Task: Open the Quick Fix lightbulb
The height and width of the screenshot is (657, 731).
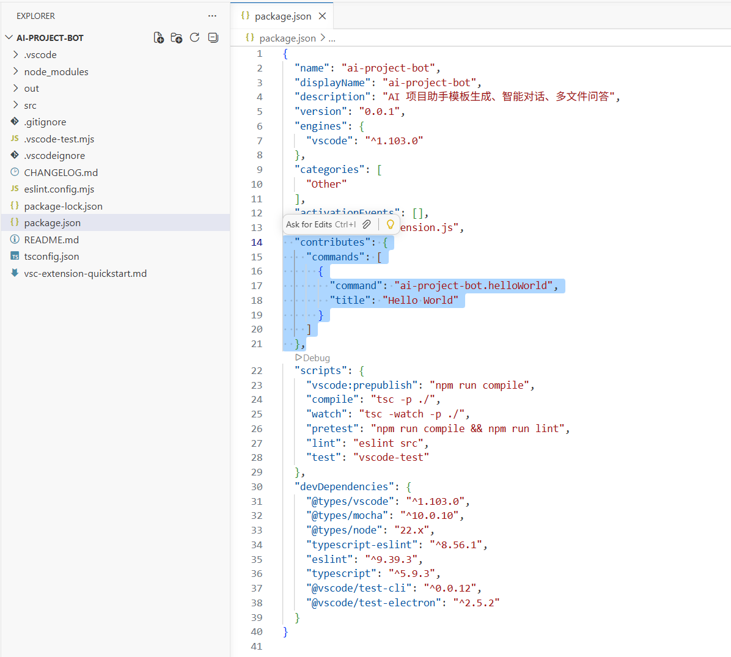Action: pyautogui.click(x=390, y=224)
